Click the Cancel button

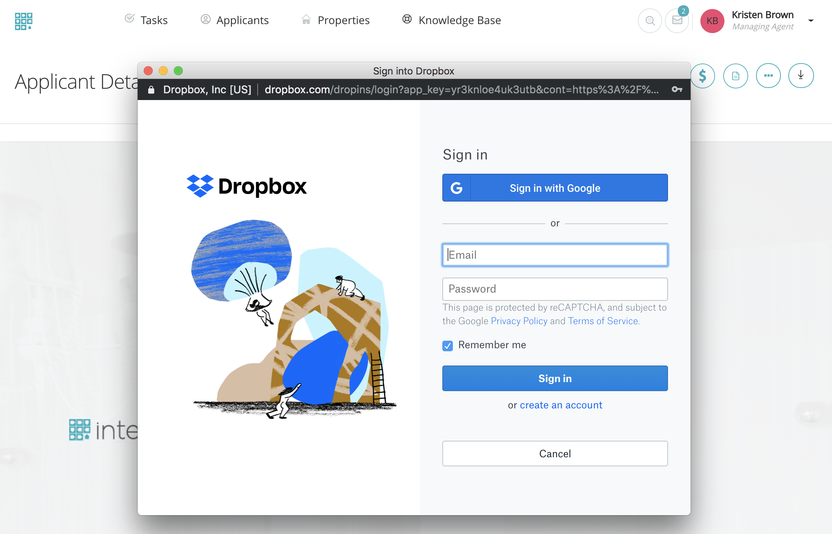coord(555,454)
